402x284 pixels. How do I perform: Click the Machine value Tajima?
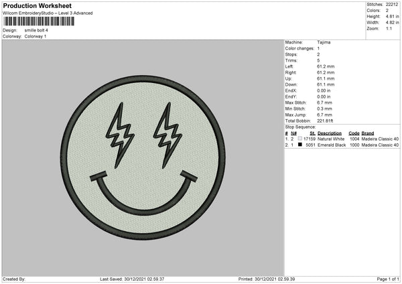click(324, 42)
